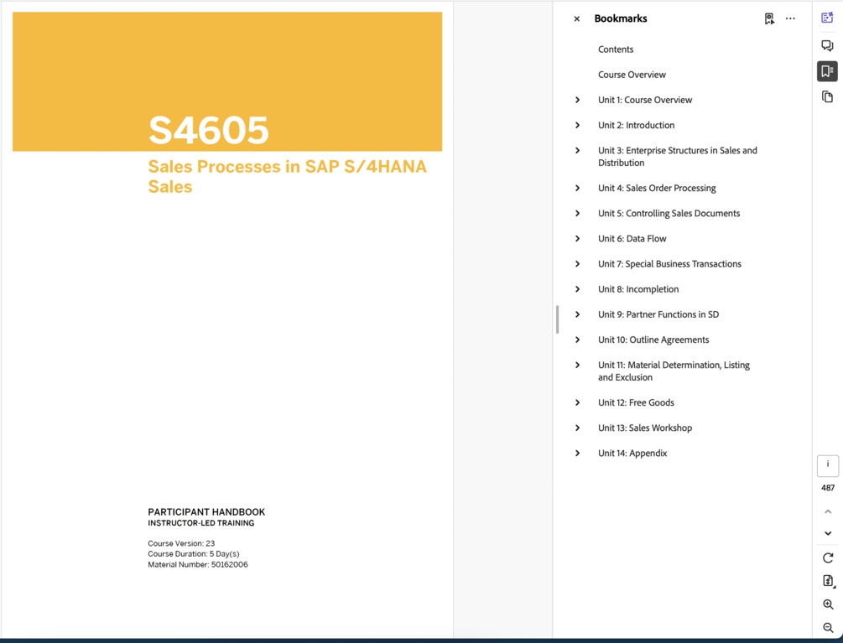Screen dimensions: 843x643
Task: Zoom in on the document
Action: point(827,604)
